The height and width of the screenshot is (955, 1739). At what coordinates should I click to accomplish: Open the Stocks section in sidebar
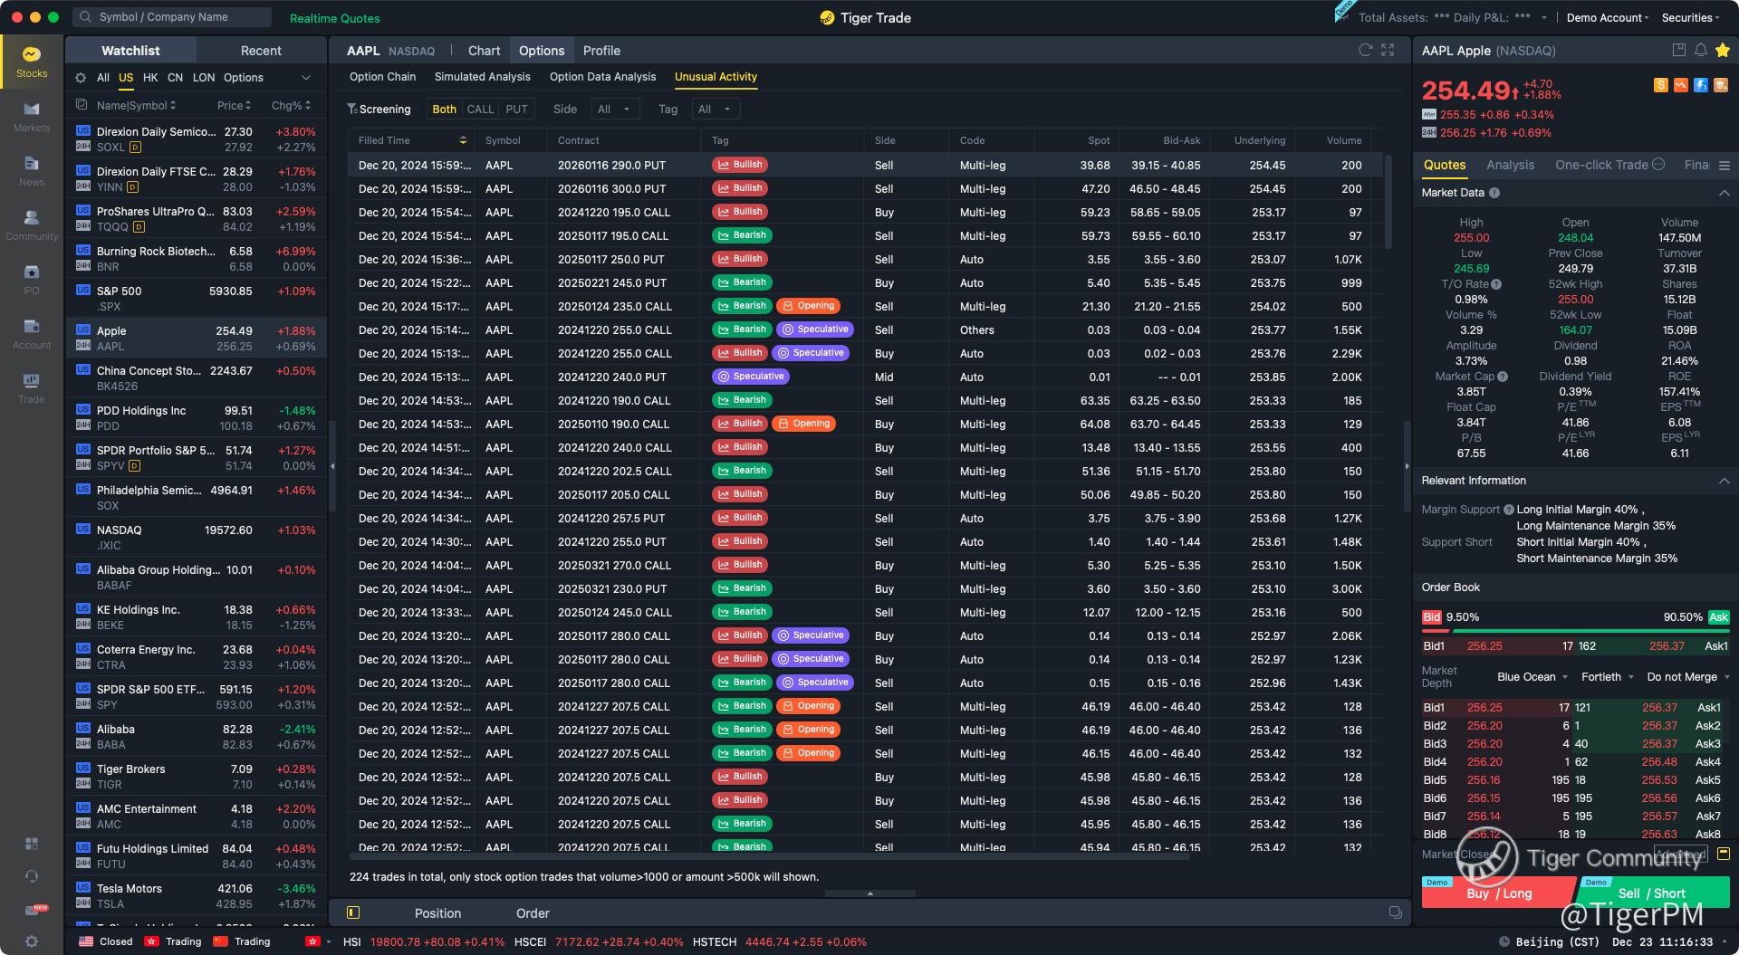[x=32, y=62]
